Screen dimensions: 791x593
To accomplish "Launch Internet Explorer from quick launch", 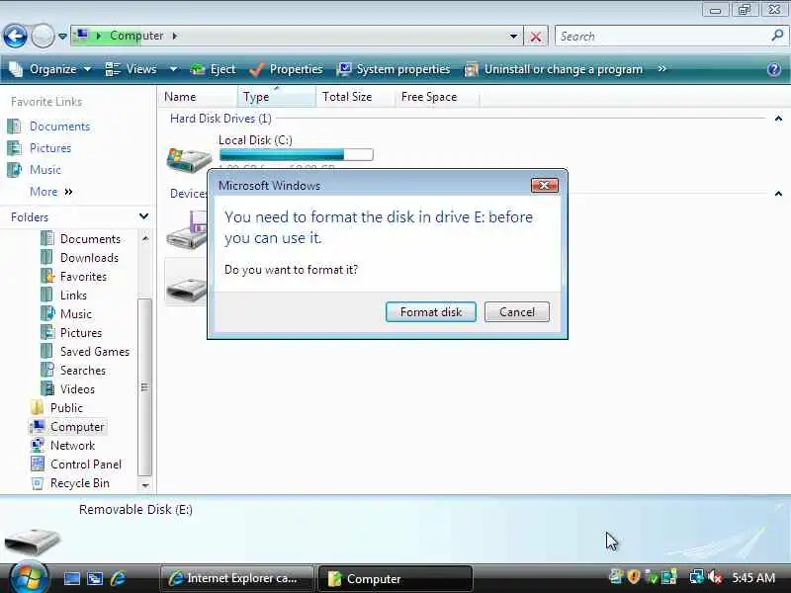I will point(119,578).
